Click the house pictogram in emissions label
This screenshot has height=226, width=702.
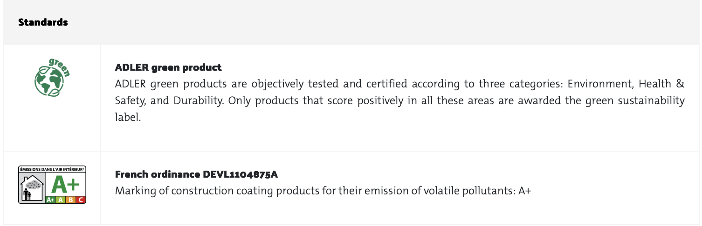click(33, 189)
